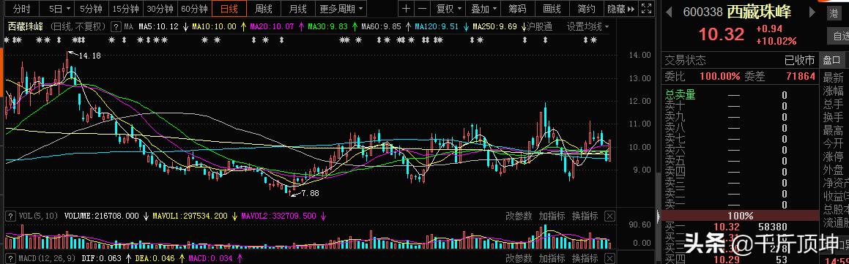Image resolution: width=849 pixels, height=264 pixels.
Task: Go to previous stock left arrow
Action: [670, 12]
